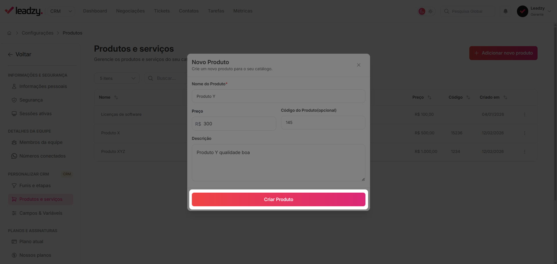Click Adicionar novo produto button
This screenshot has height=264, width=557.
[503, 53]
